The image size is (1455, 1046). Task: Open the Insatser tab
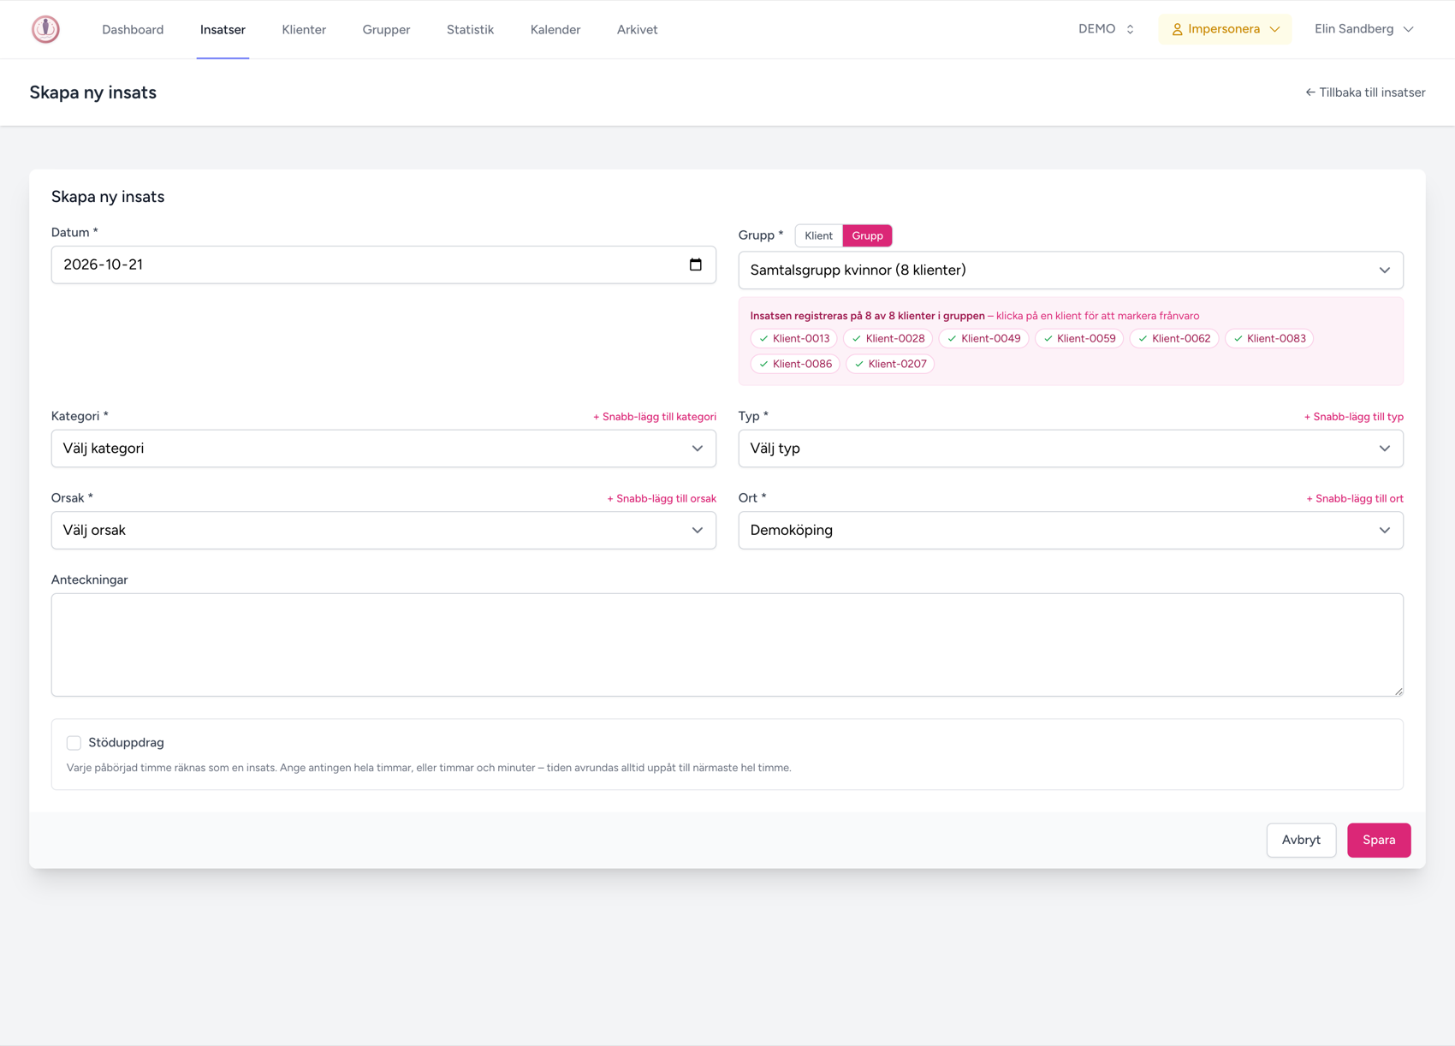click(x=223, y=30)
